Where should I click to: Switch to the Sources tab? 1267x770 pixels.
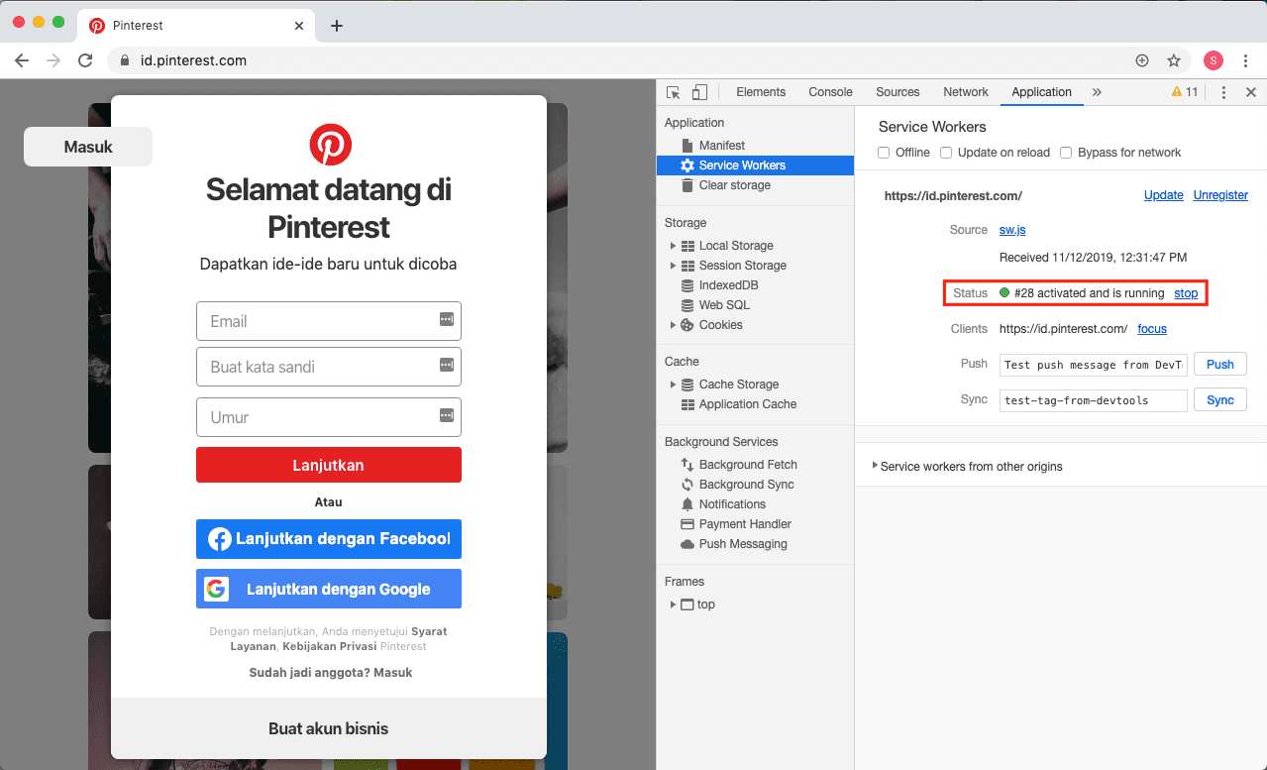tap(897, 92)
